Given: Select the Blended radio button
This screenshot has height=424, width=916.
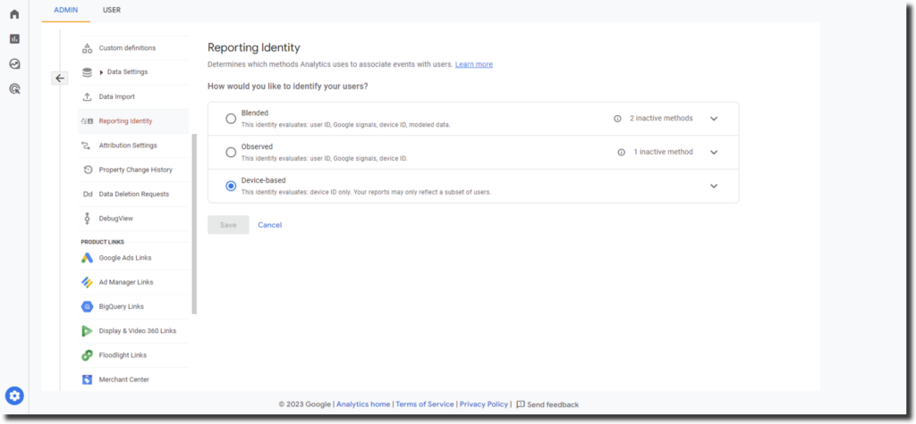Looking at the screenshot, I should point(231,118).
